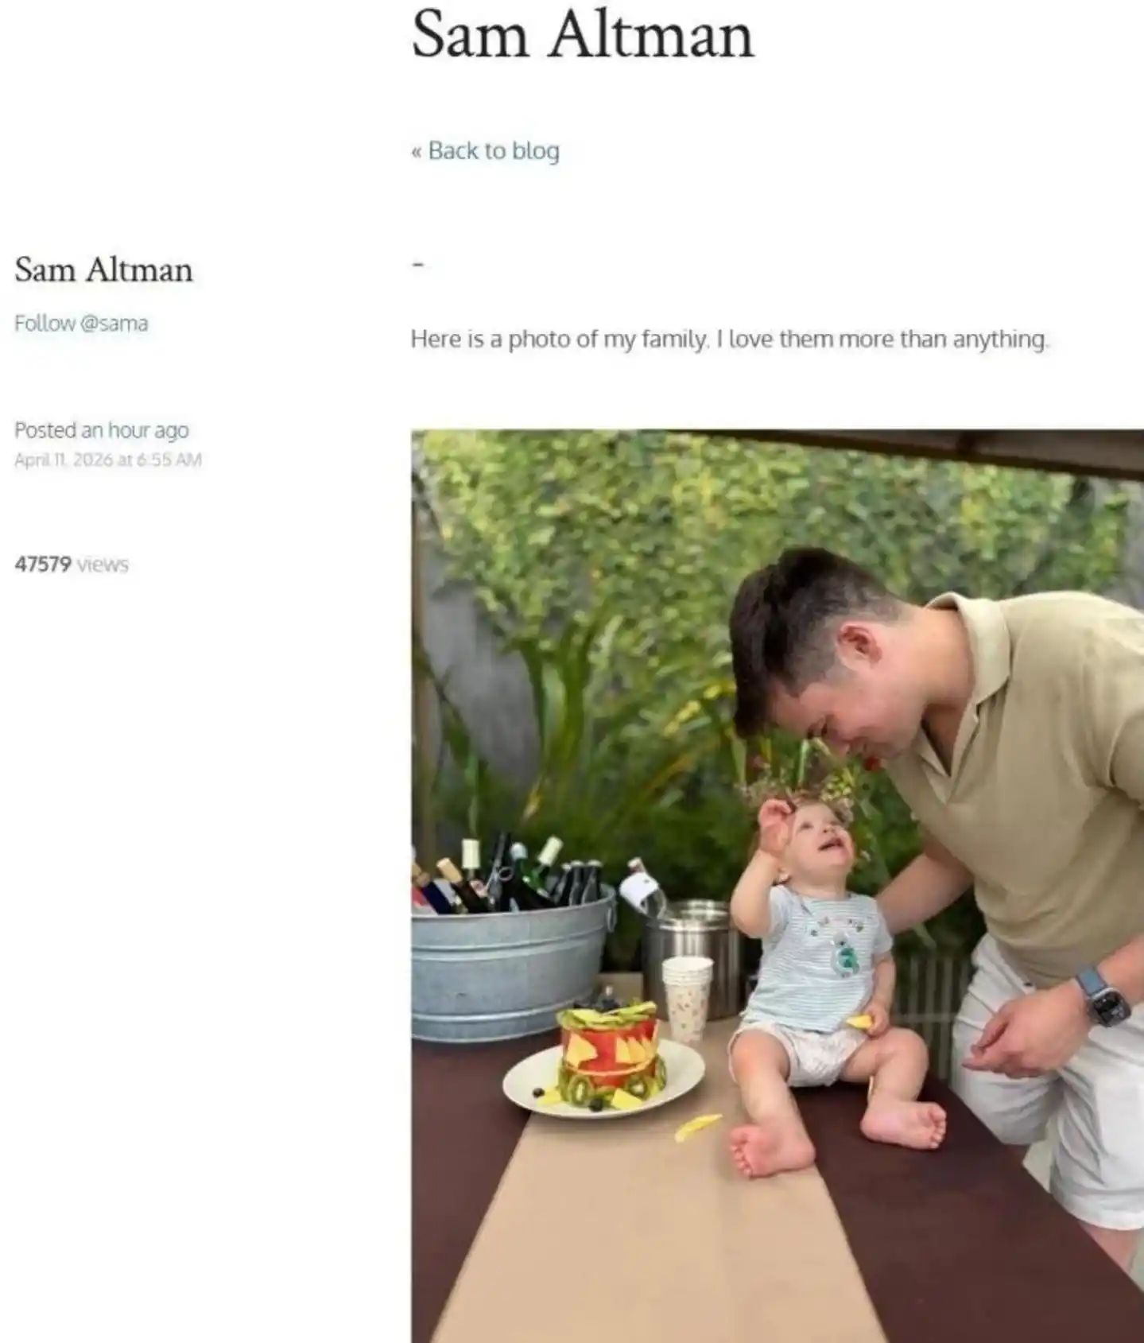Select the April 11, 2026 date text

[x=108, y=460]
